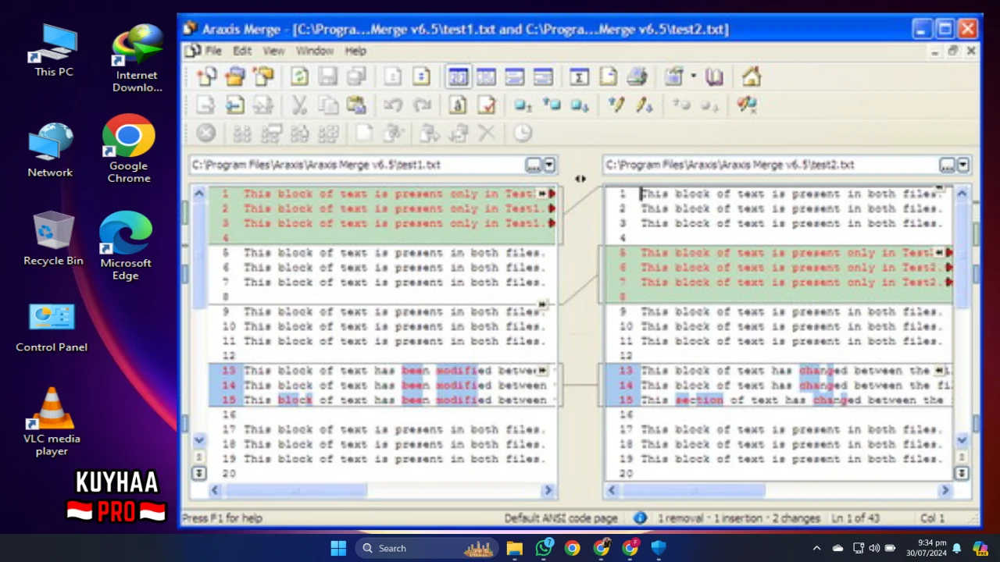The height and width of the screenshot is (562, 1000).
Task: Enable the two-way vertical layout button
Action: [458, 76]
